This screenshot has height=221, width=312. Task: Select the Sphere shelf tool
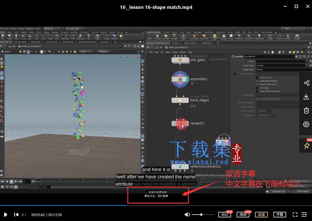coord(9,37)
